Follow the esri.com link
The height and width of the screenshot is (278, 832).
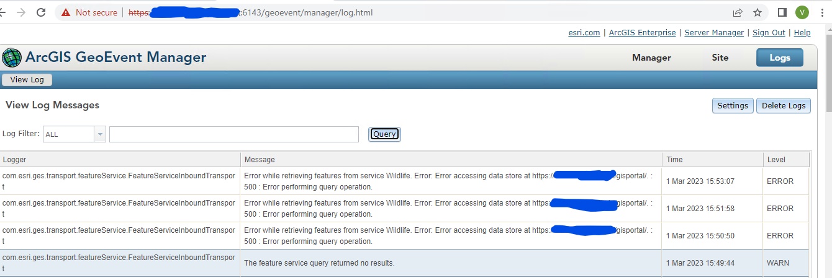point(584,32)
